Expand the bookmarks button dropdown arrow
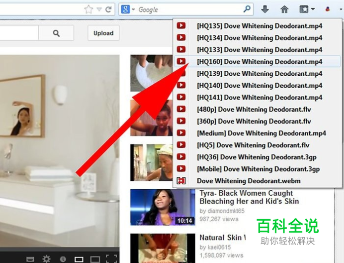This screenshot has height=263, width=344. tap(313, 9)
